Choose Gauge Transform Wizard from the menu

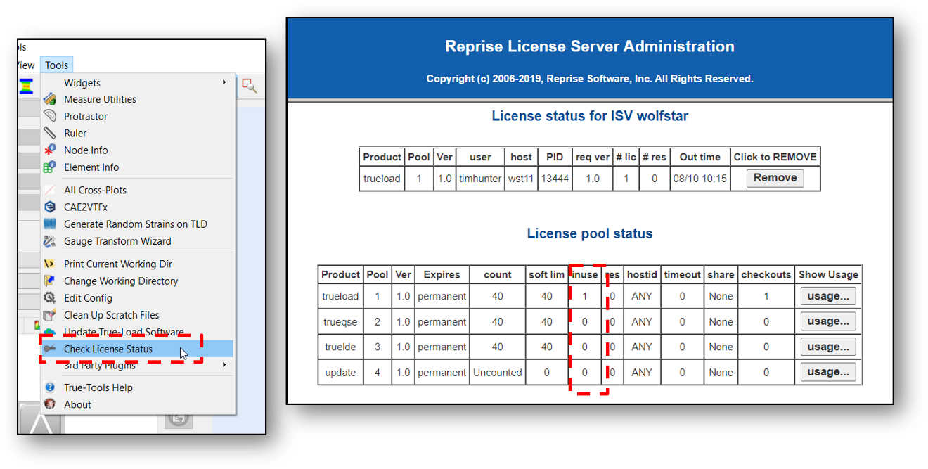pos(137,241)
